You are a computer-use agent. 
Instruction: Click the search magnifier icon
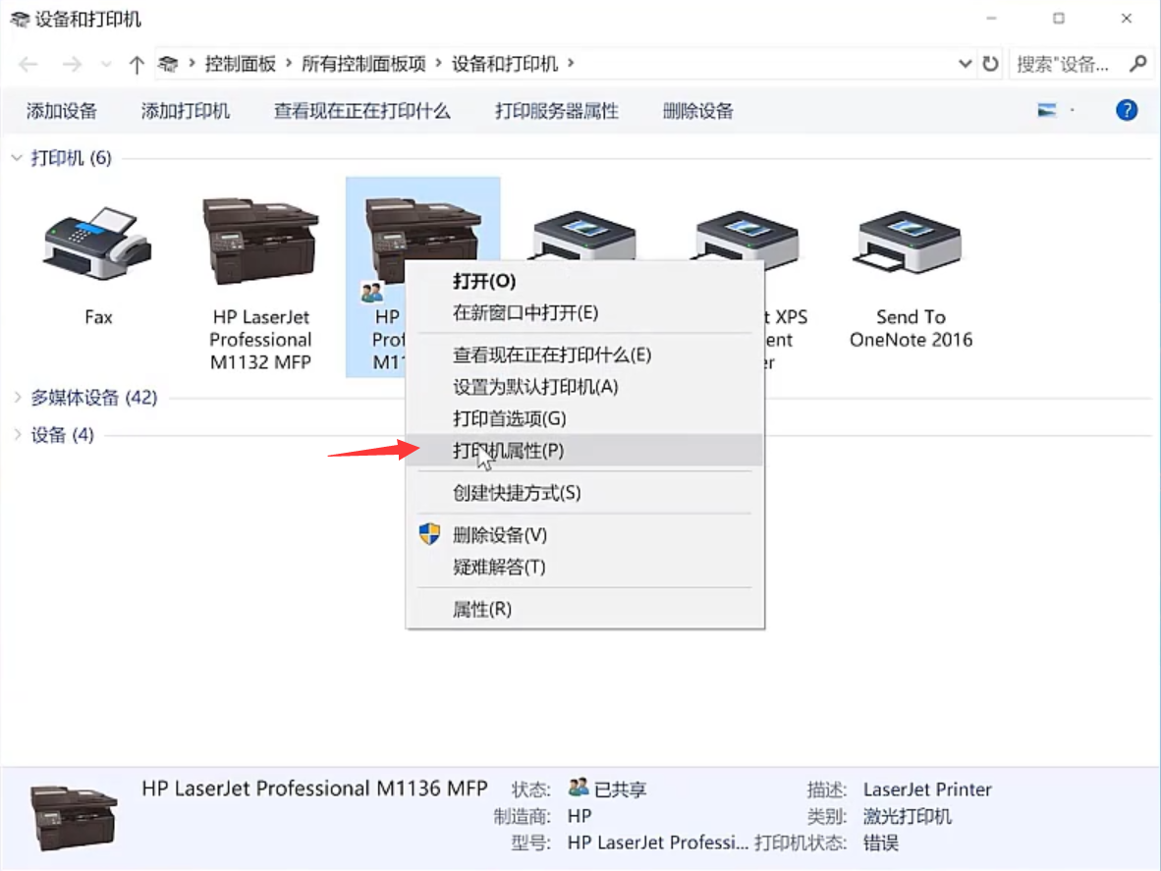(1137, 64)
